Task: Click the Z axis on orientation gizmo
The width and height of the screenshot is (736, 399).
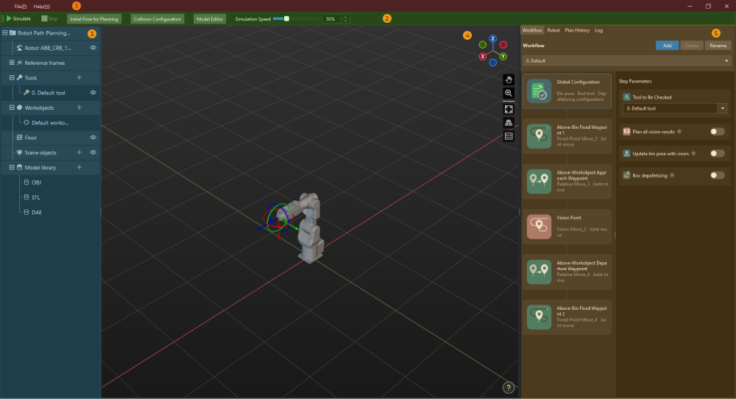Action: pyautogui.click(x=492, y=38)
